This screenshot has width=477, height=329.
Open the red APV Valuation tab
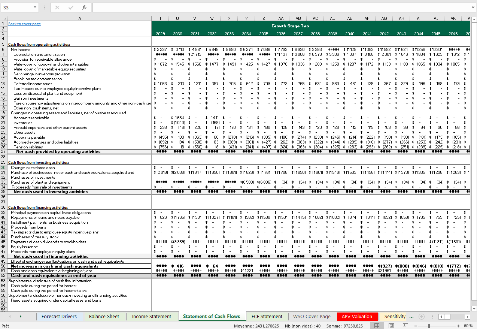pos(357,316)
